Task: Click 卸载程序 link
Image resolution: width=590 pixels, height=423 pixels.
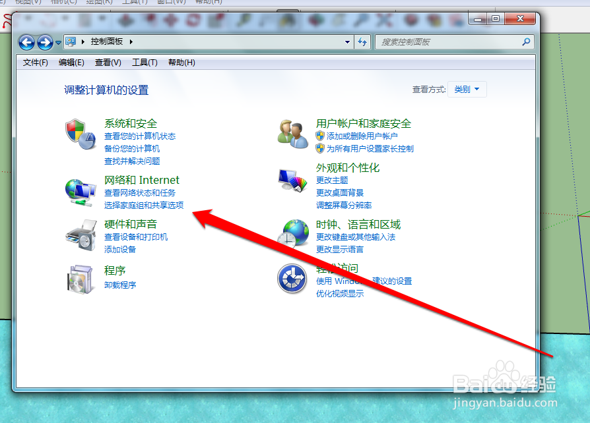Action: pos(120,285)
